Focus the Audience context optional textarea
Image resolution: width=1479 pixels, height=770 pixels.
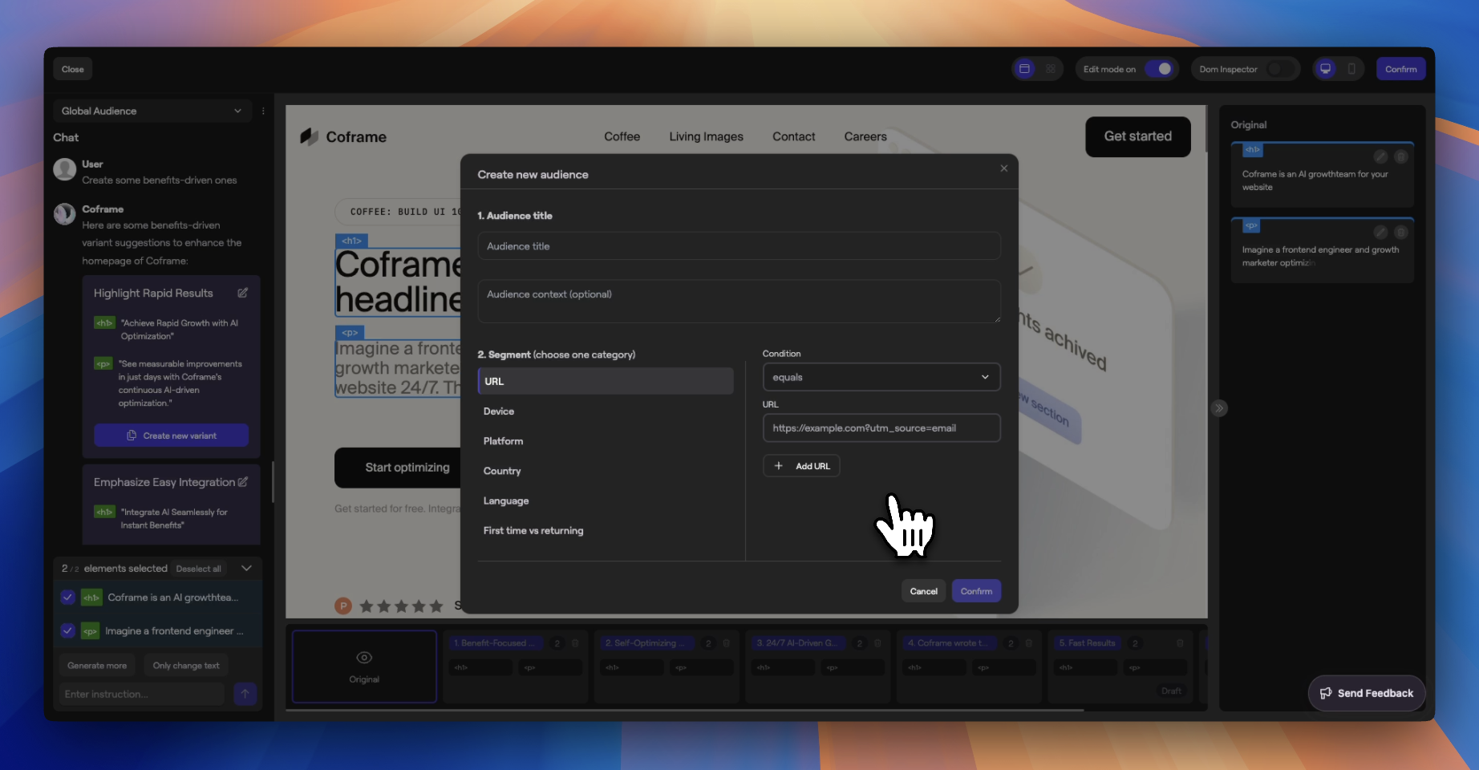click(x=739, y=302)
